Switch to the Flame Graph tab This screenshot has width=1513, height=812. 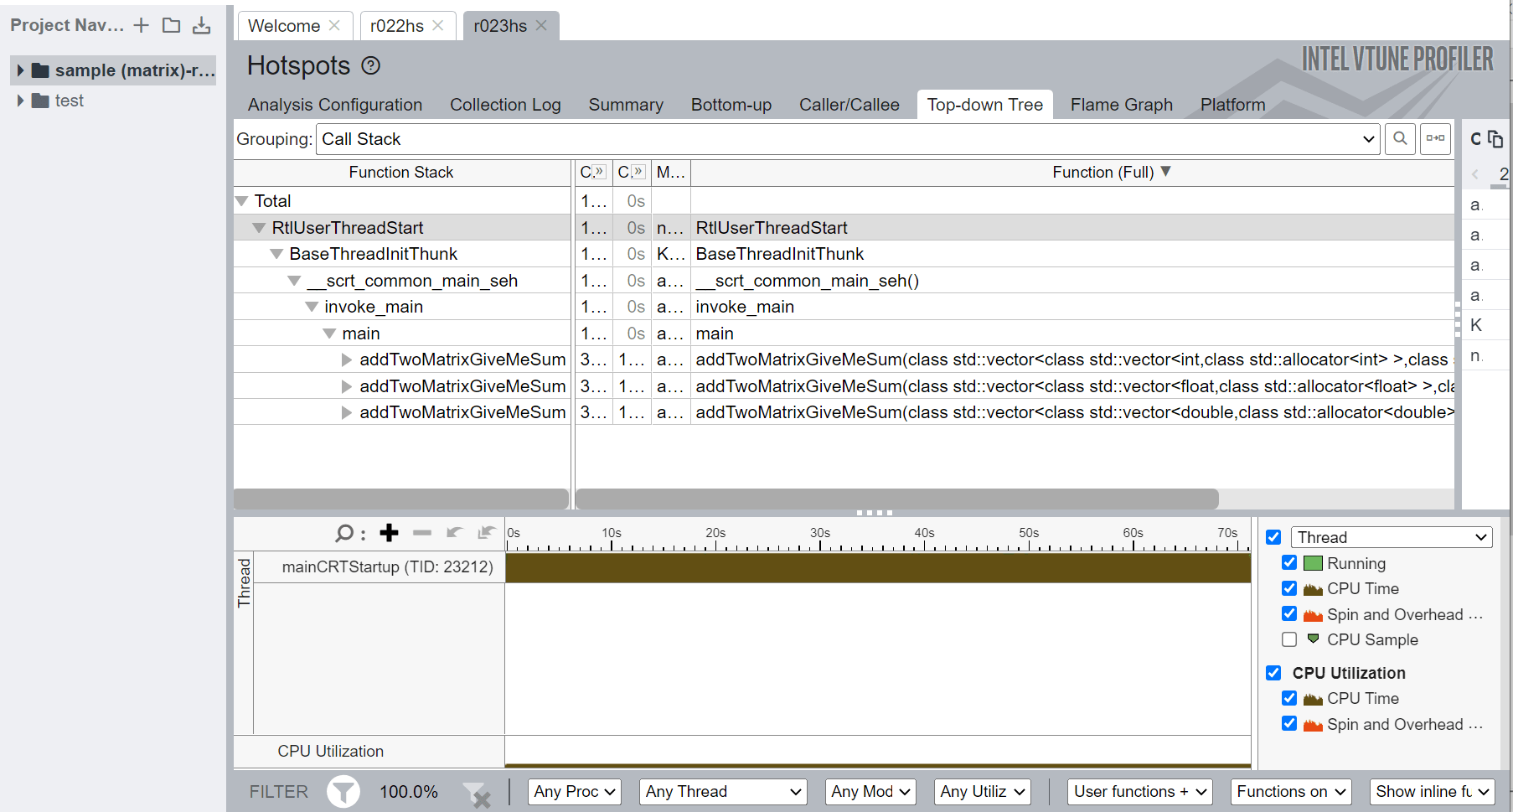pos(1121,104)
